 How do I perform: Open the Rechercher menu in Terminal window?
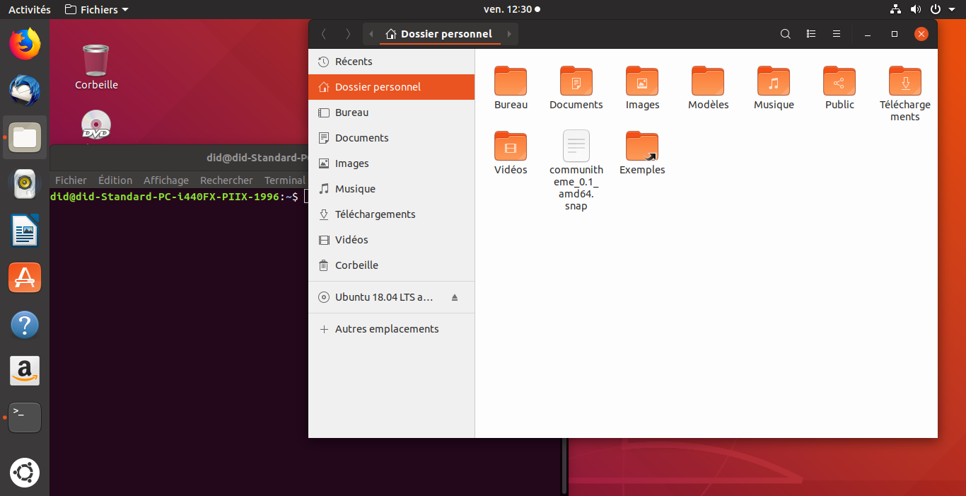point(226,180)
